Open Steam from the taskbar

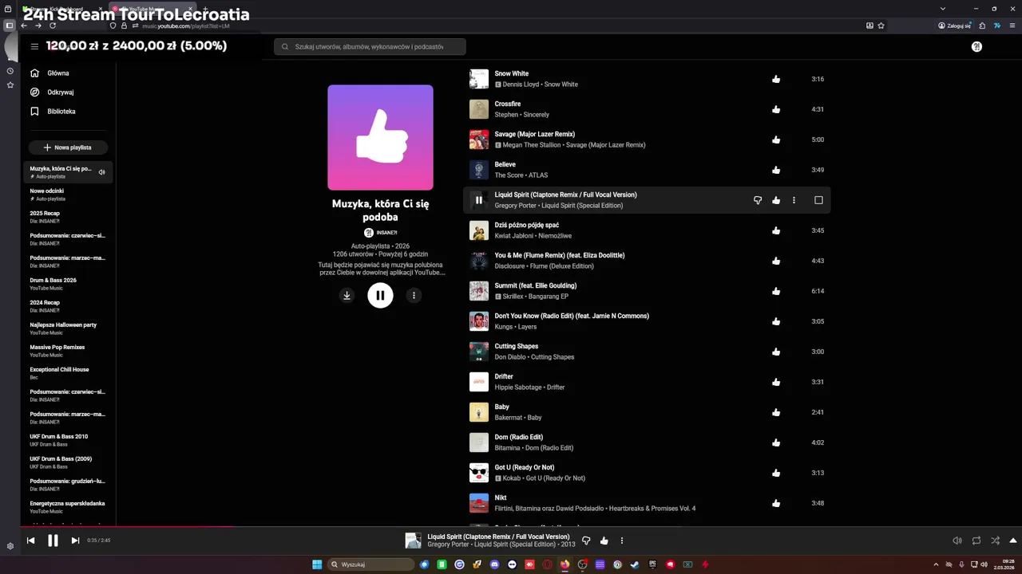635,564
